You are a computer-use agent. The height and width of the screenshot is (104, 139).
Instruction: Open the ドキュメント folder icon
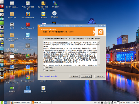point(12,15)
